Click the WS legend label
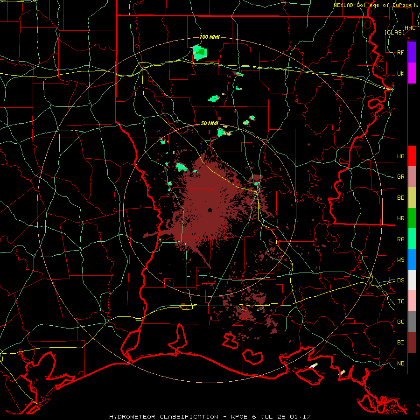420x420 pixels. (400, 260)
